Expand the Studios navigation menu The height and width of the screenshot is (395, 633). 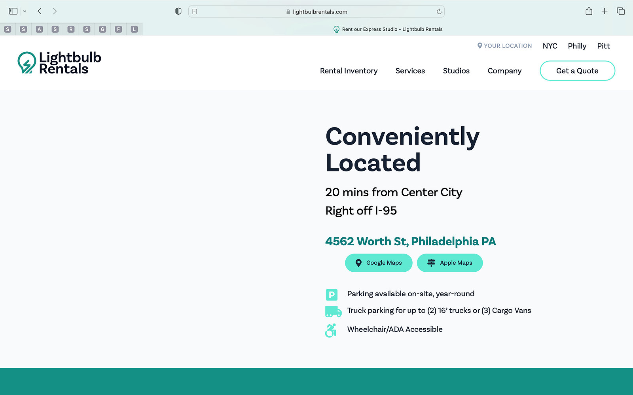click(456, 71)
